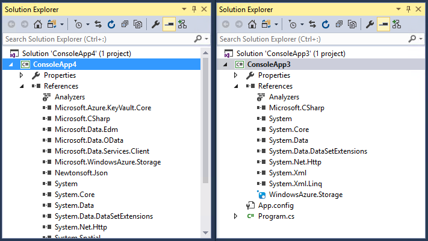This screenshot has height=241, width=428.
Task: Click Collapse All icon in left panel toolbar
Action: (x=125, y=24)
